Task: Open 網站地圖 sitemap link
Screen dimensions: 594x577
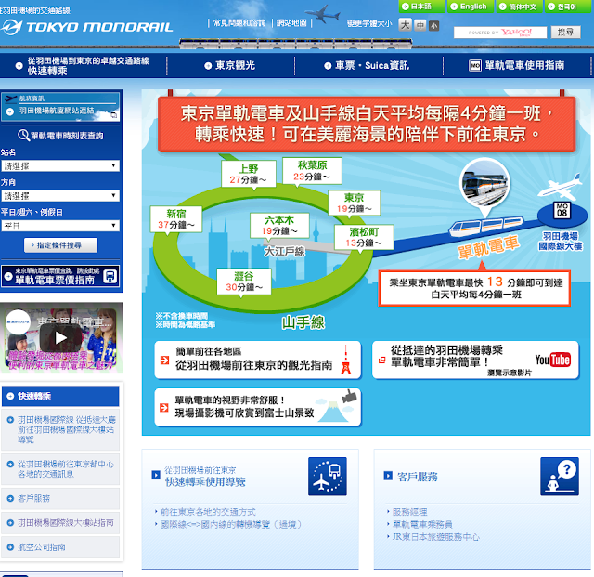Action: point(291,23)
